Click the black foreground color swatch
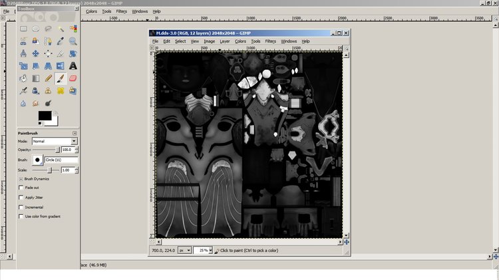499x280 pixels. pos(45,116)
